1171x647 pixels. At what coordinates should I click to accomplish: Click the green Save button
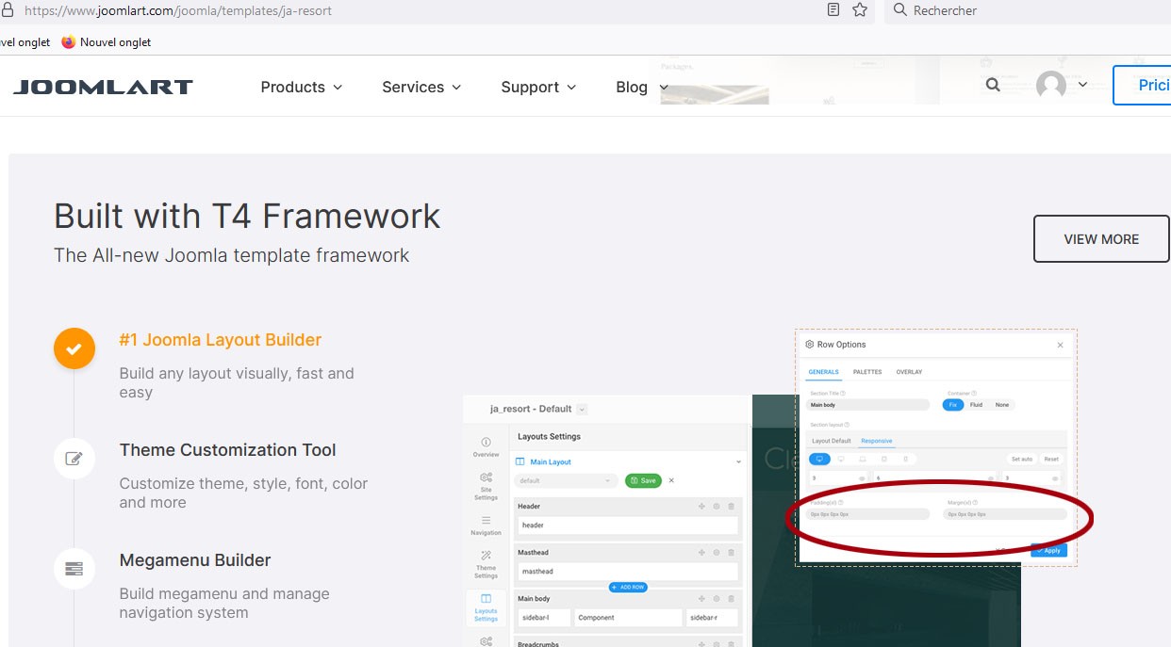pos(643,480)
